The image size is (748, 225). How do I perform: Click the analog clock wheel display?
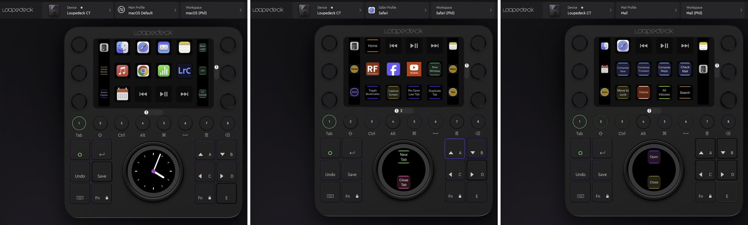pyautogui.click(x=153, y=171)
